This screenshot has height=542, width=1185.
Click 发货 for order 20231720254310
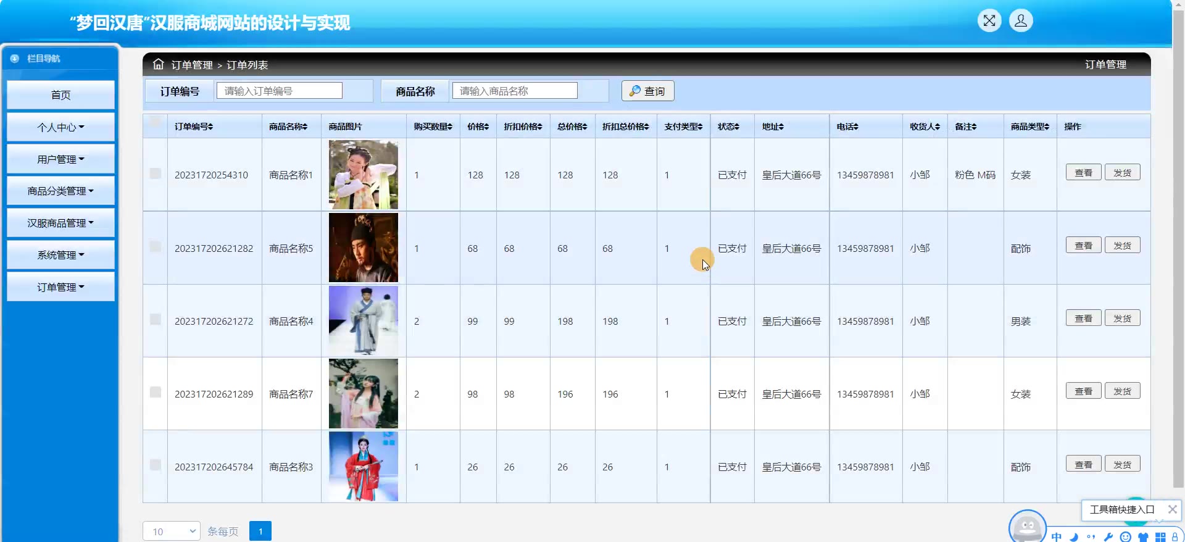1122,172
